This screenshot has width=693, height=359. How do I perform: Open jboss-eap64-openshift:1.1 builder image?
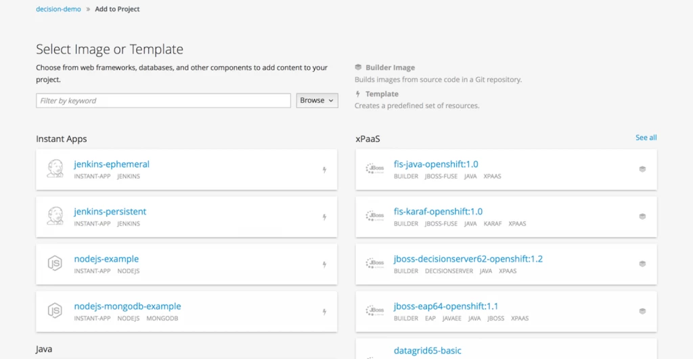tap(446, 306)
